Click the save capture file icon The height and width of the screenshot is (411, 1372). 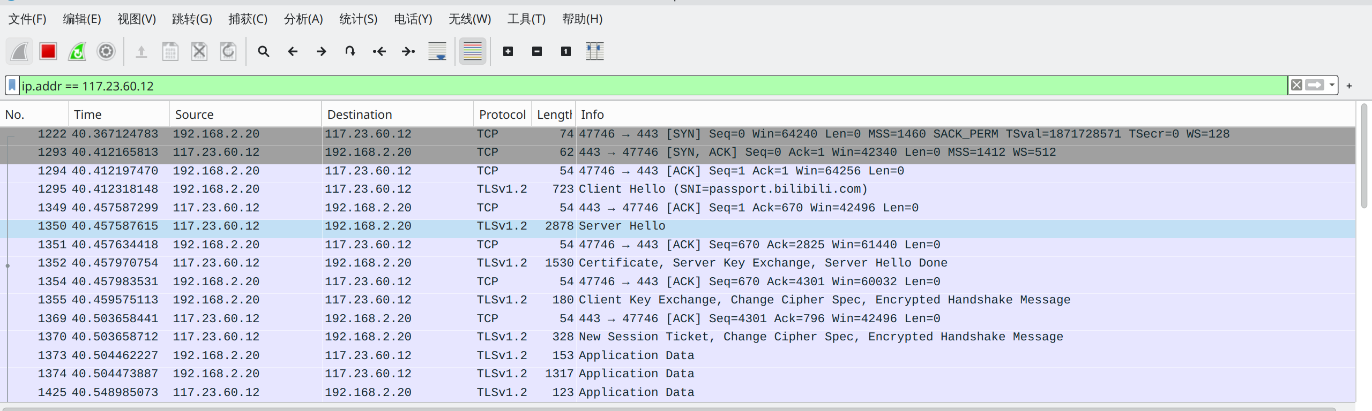tap(170, 51)
